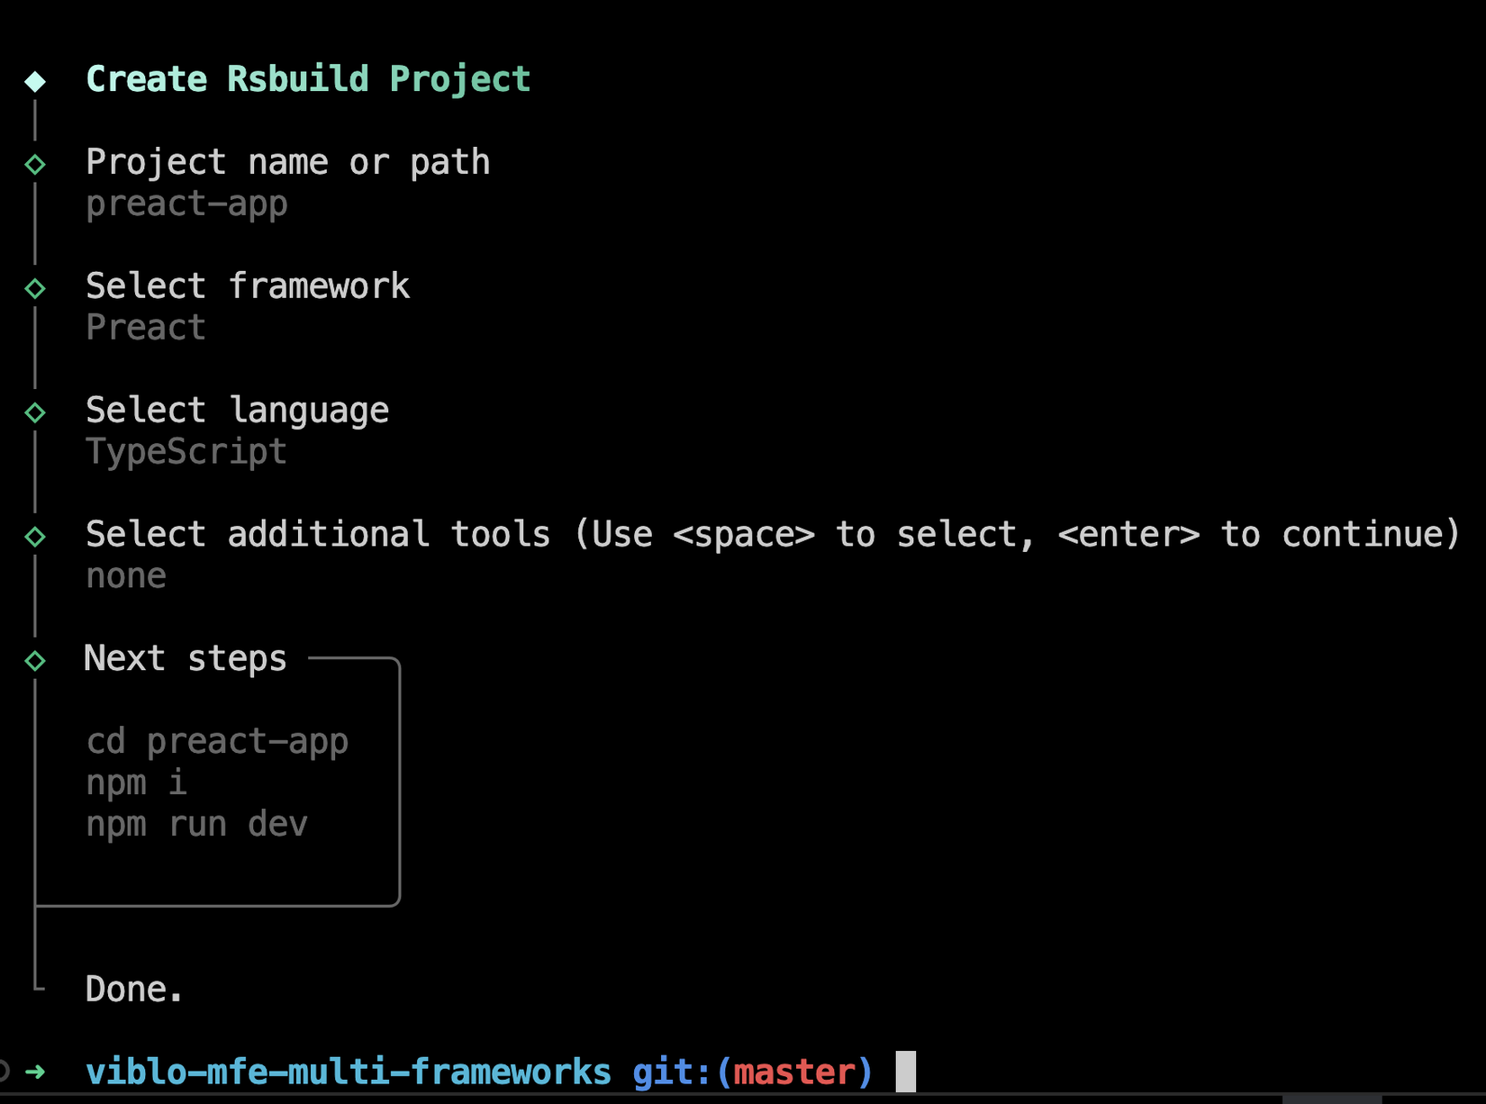Click the command status circle left of prompt
The width and height of the screenshot is (1486, 1104).
(x=4, y=1072)
